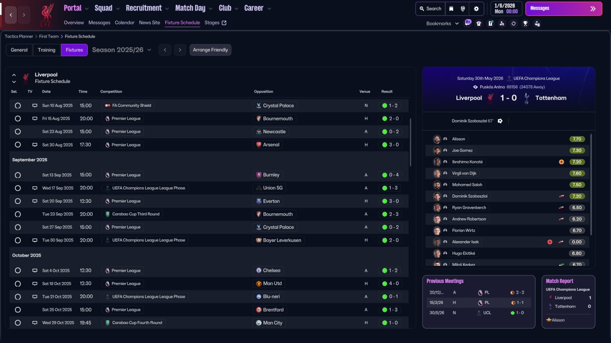The width and height of the screenshot is (611, 343).
Task: Select the Man Utd fixture radio button
Action: 18,283
